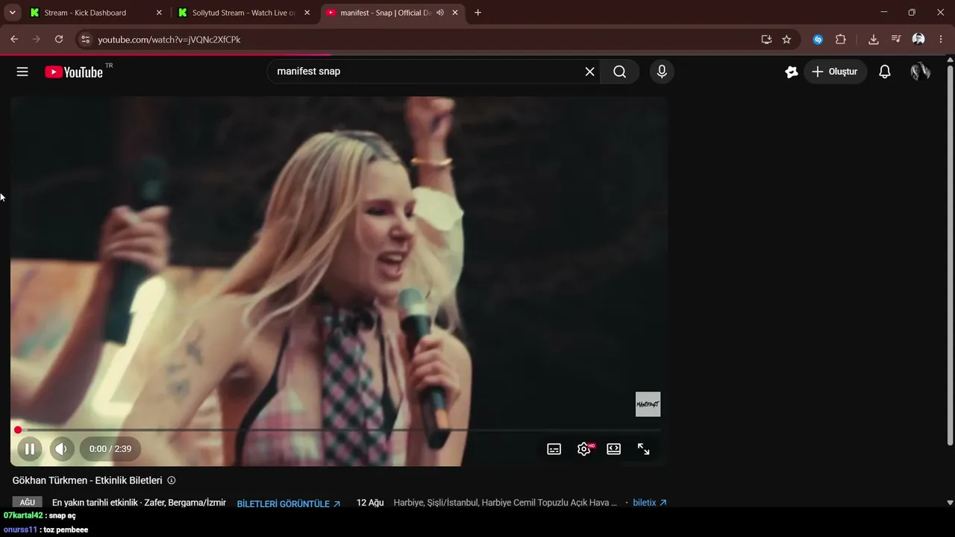Screen dimensions: 955x537
Task: Open the video player settings gear
Action: pyautogui.click(x=584, y=449)
